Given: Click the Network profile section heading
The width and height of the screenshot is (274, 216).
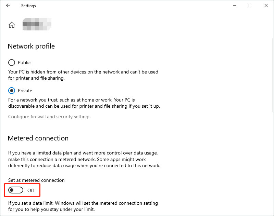Looking at the screenshot, I should point(31,46).
